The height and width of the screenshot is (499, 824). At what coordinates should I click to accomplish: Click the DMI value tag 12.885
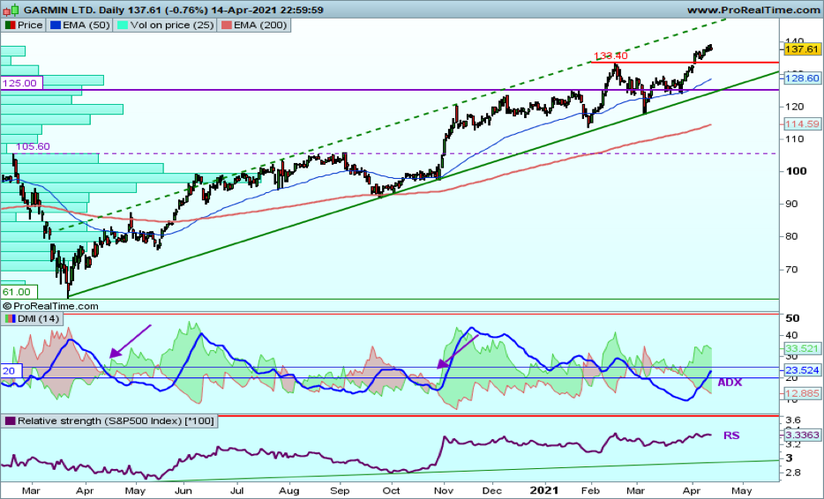point(802,393)
